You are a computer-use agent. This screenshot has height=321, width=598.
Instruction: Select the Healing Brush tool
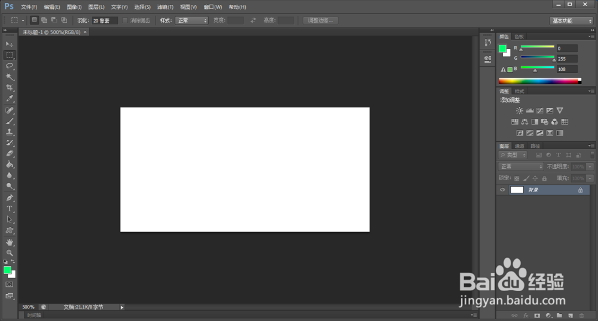tap(10, 110)
